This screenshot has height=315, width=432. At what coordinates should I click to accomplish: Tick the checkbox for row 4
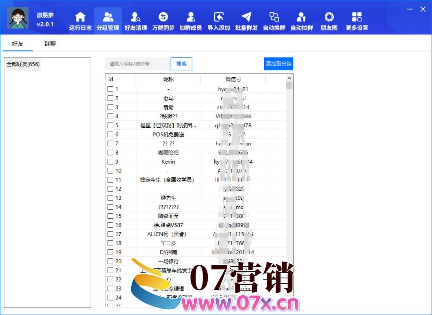[110, 116]
